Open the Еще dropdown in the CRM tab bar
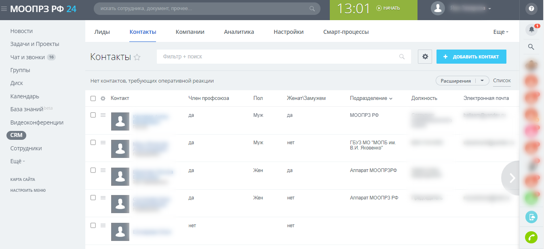Viewport: 544px width, 249px height. [501, 32]
